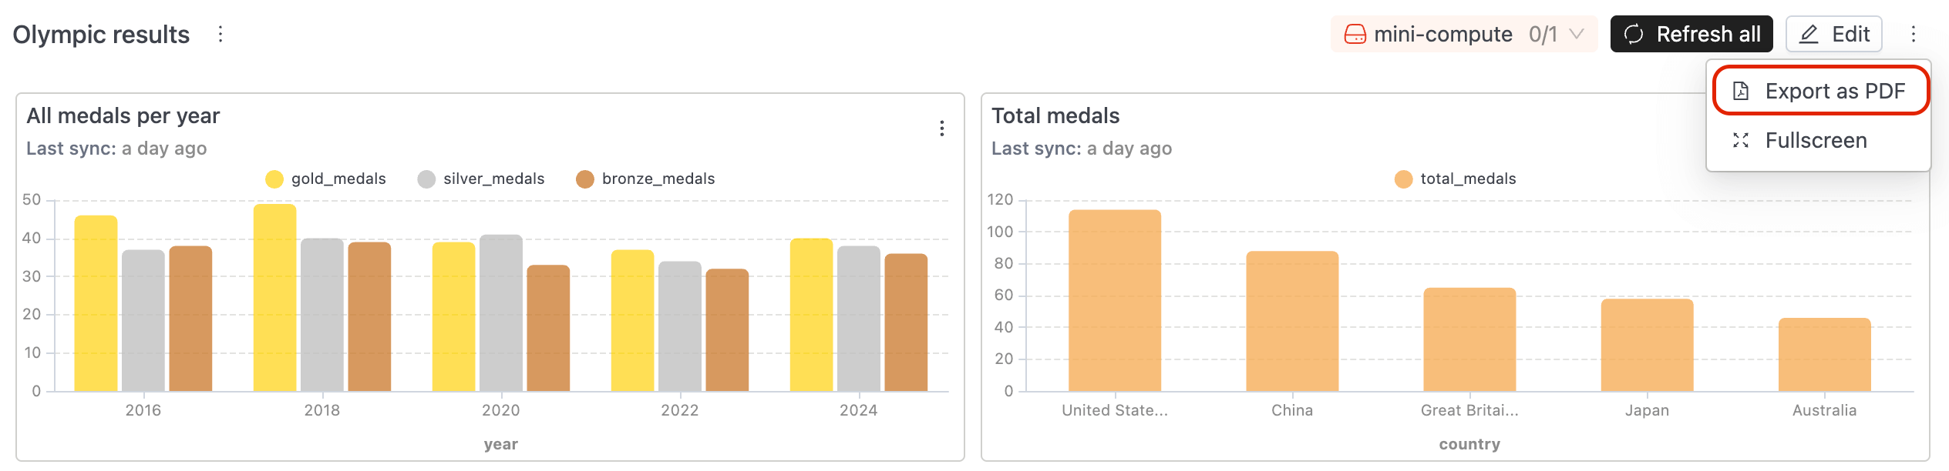The width and height of the screenshot is (1949, 471).
Task: Toggle bronze_medals series in legend
Action: point(645,179)
